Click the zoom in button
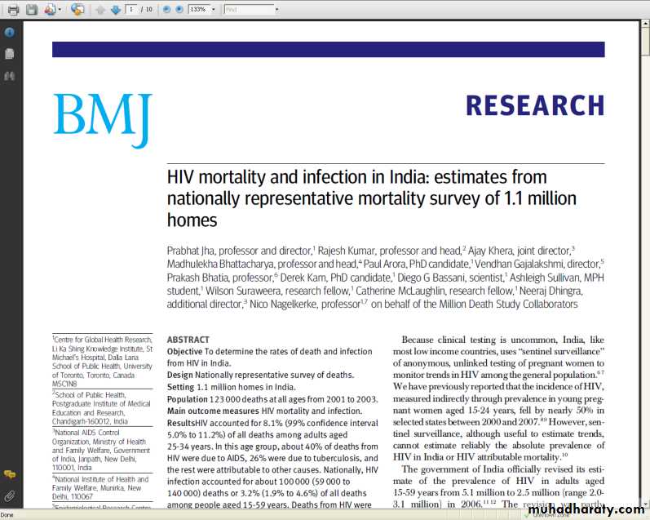 [x=179, y=10]
